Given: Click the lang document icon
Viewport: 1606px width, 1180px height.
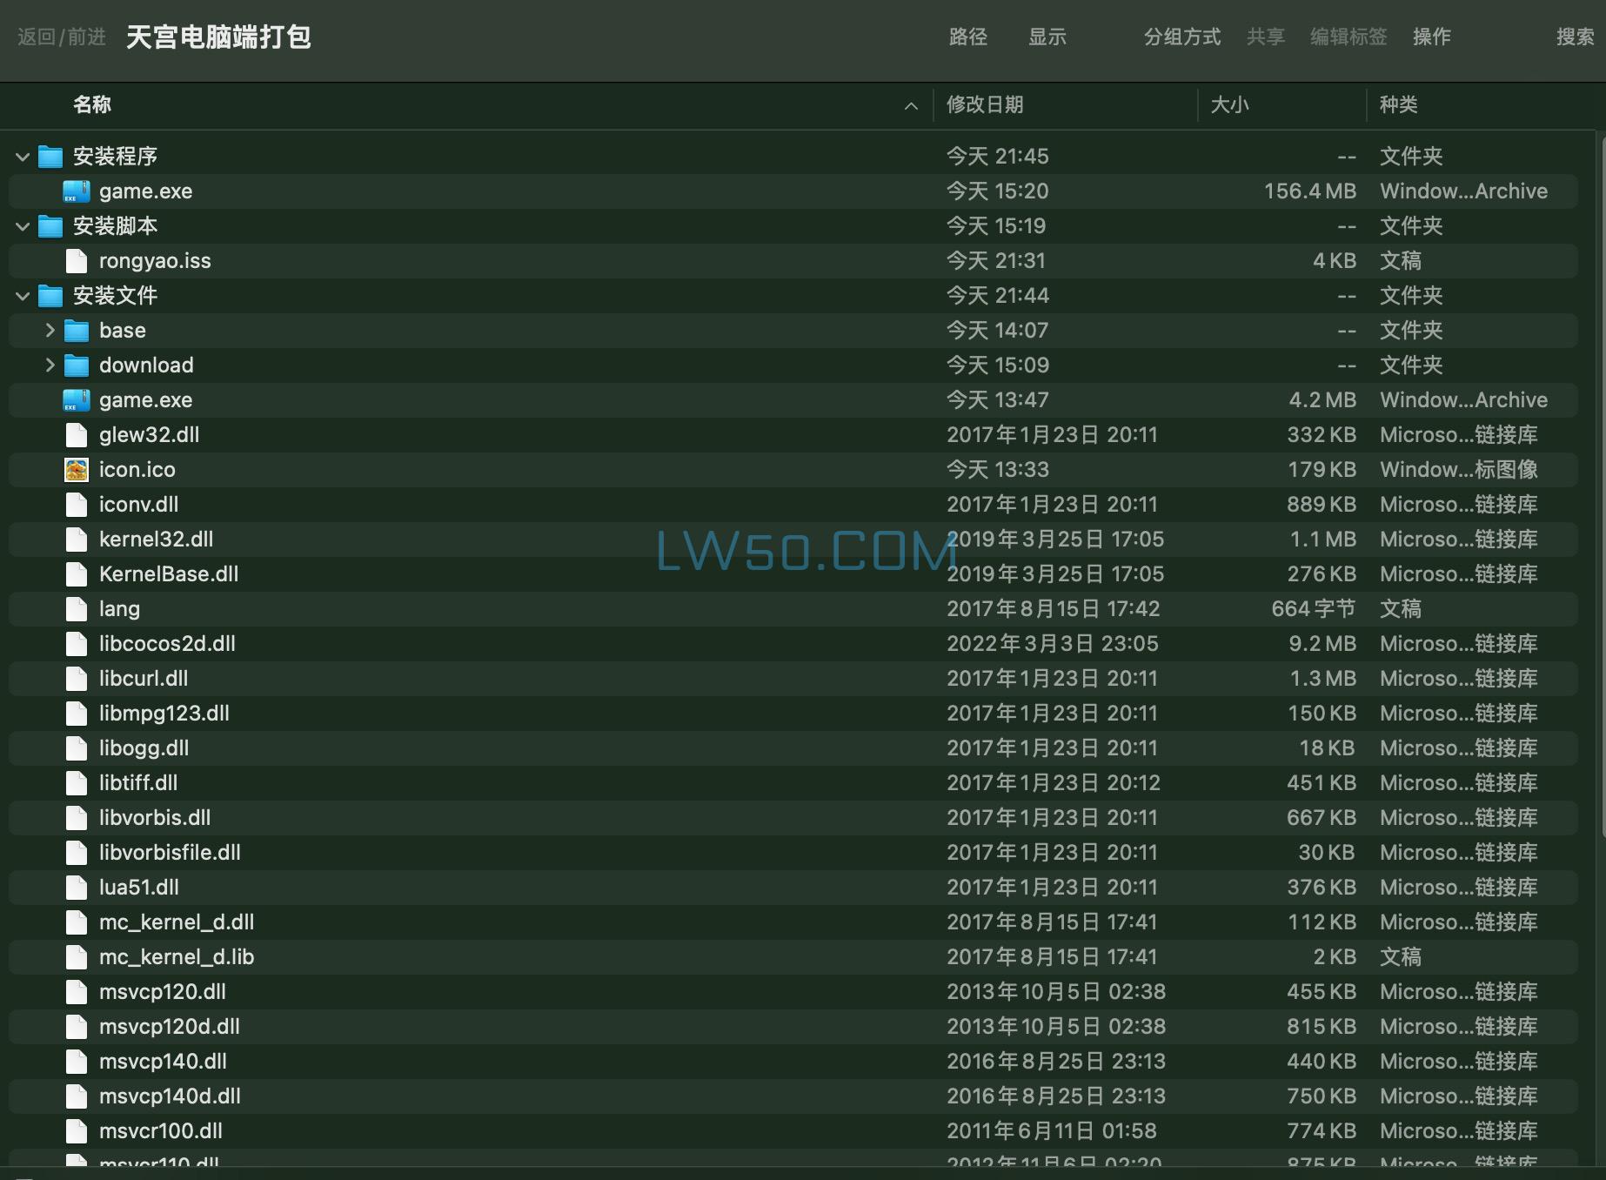Looking at the screenshot, I should [76, 608].
